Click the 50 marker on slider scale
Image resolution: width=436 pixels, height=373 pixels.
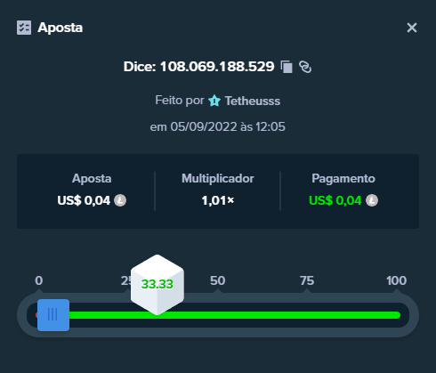pos(218,280)
